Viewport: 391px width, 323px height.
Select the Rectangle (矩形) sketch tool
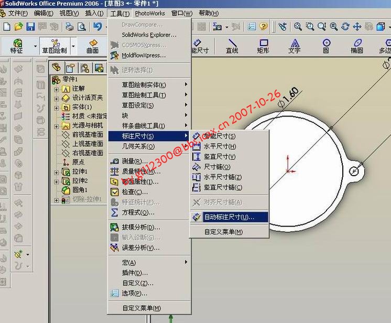(263, 46)
